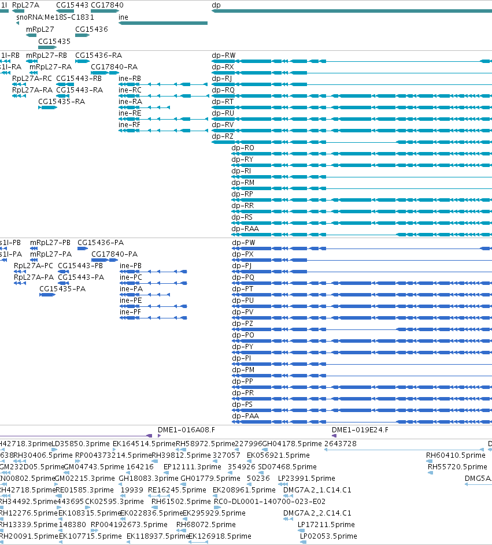Click transcript CG15435-RA
492x545 pixels.
click(x=61, y=102)
